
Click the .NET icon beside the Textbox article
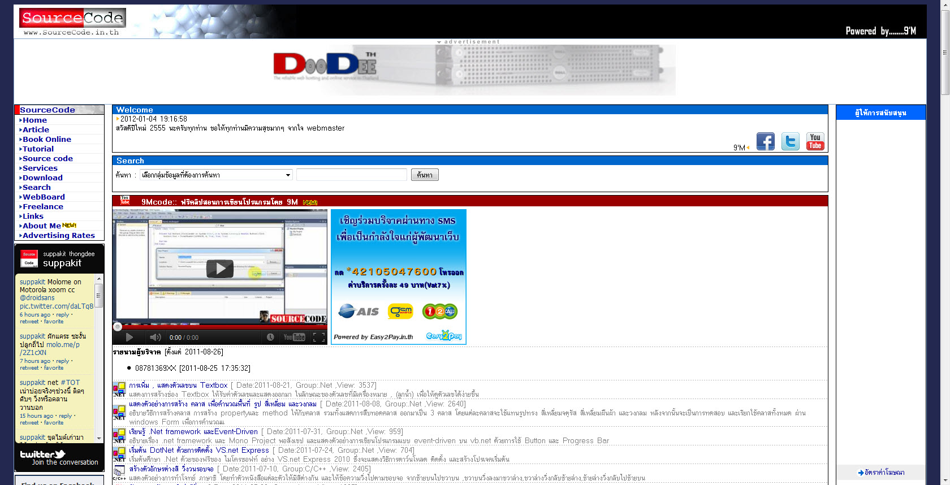[119, 389]
